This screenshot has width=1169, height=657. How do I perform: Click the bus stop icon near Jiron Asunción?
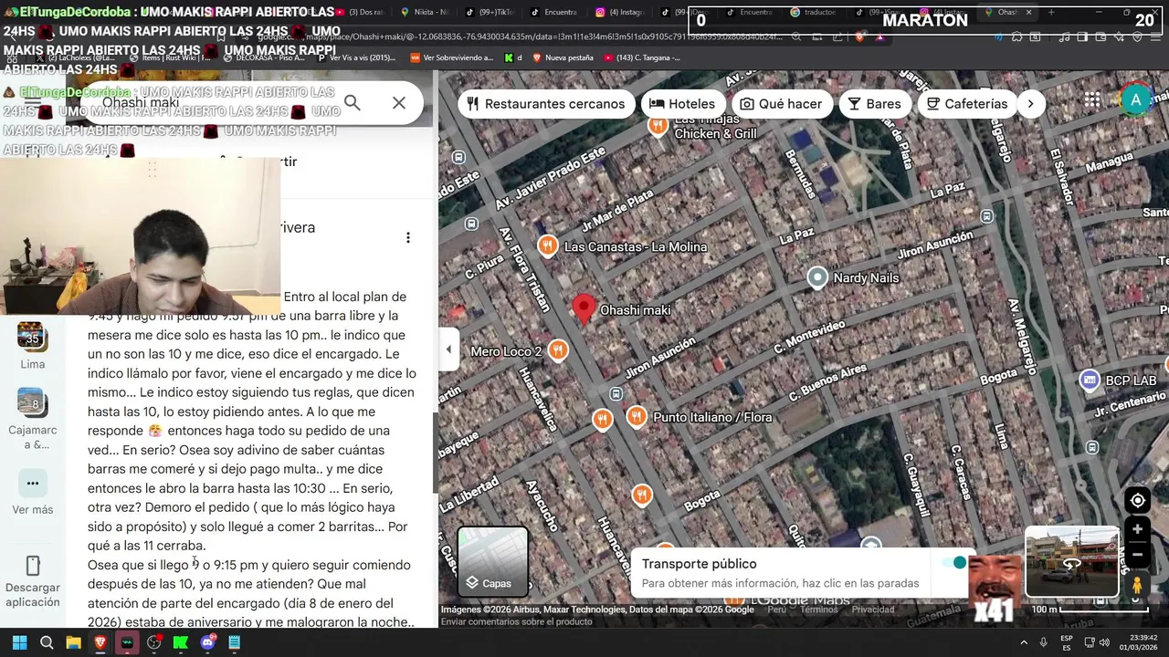616,393
